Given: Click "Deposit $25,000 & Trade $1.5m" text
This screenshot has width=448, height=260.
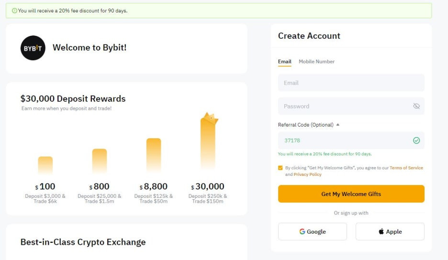Looking at the screenshot, I should pyautogui.click(x=100, y=199).
